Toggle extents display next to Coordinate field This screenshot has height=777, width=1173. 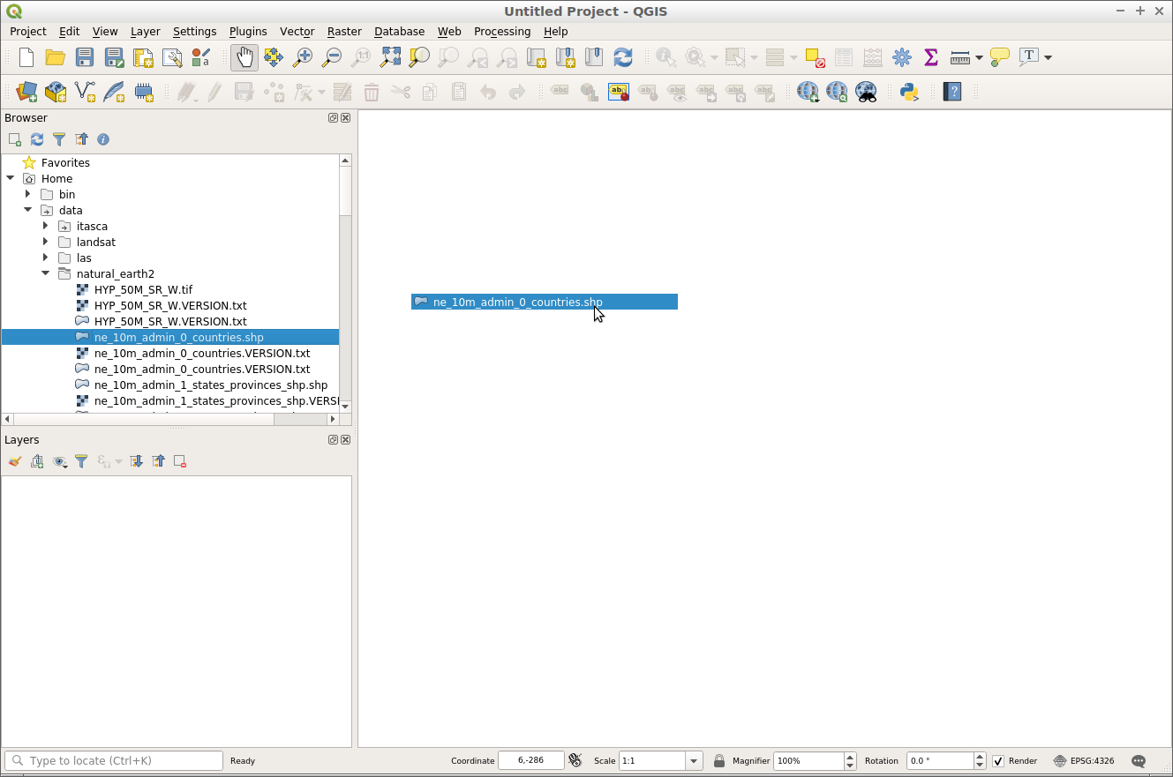pos(575,761)
